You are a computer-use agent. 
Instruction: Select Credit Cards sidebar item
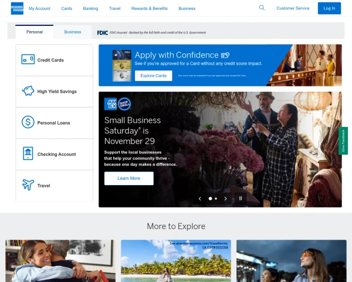[55, 60]
